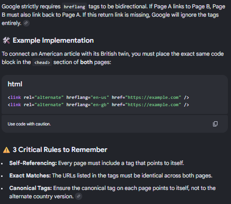Click the code line with hreflang="en-us"
This screenshot has height=204, width=231.
[x=98, y=97]
